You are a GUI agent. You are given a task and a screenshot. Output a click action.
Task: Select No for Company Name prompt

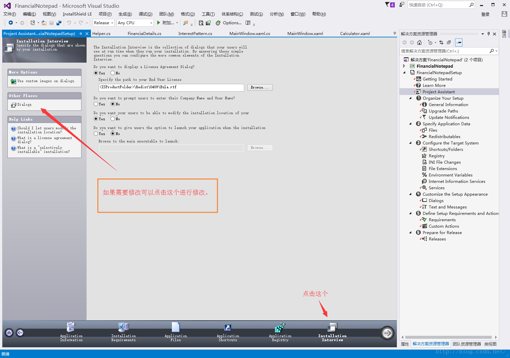pyautogui.click(x=113, y=104)
